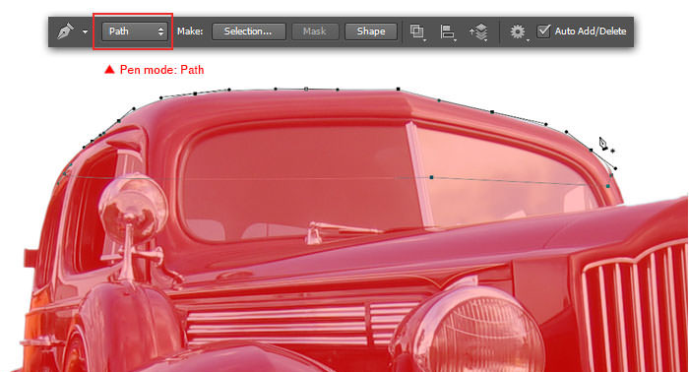Make a Selection from the path
The height and width of the screenshot is (372, 689).
pyautogui.click(x=248, y=31)
